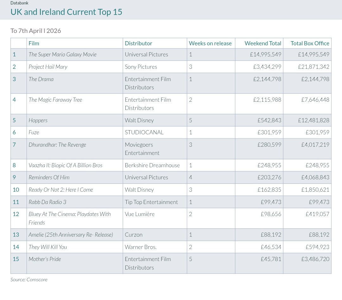
Task: Click 'Curzon' distributor cell
Action: pos(134,235)
